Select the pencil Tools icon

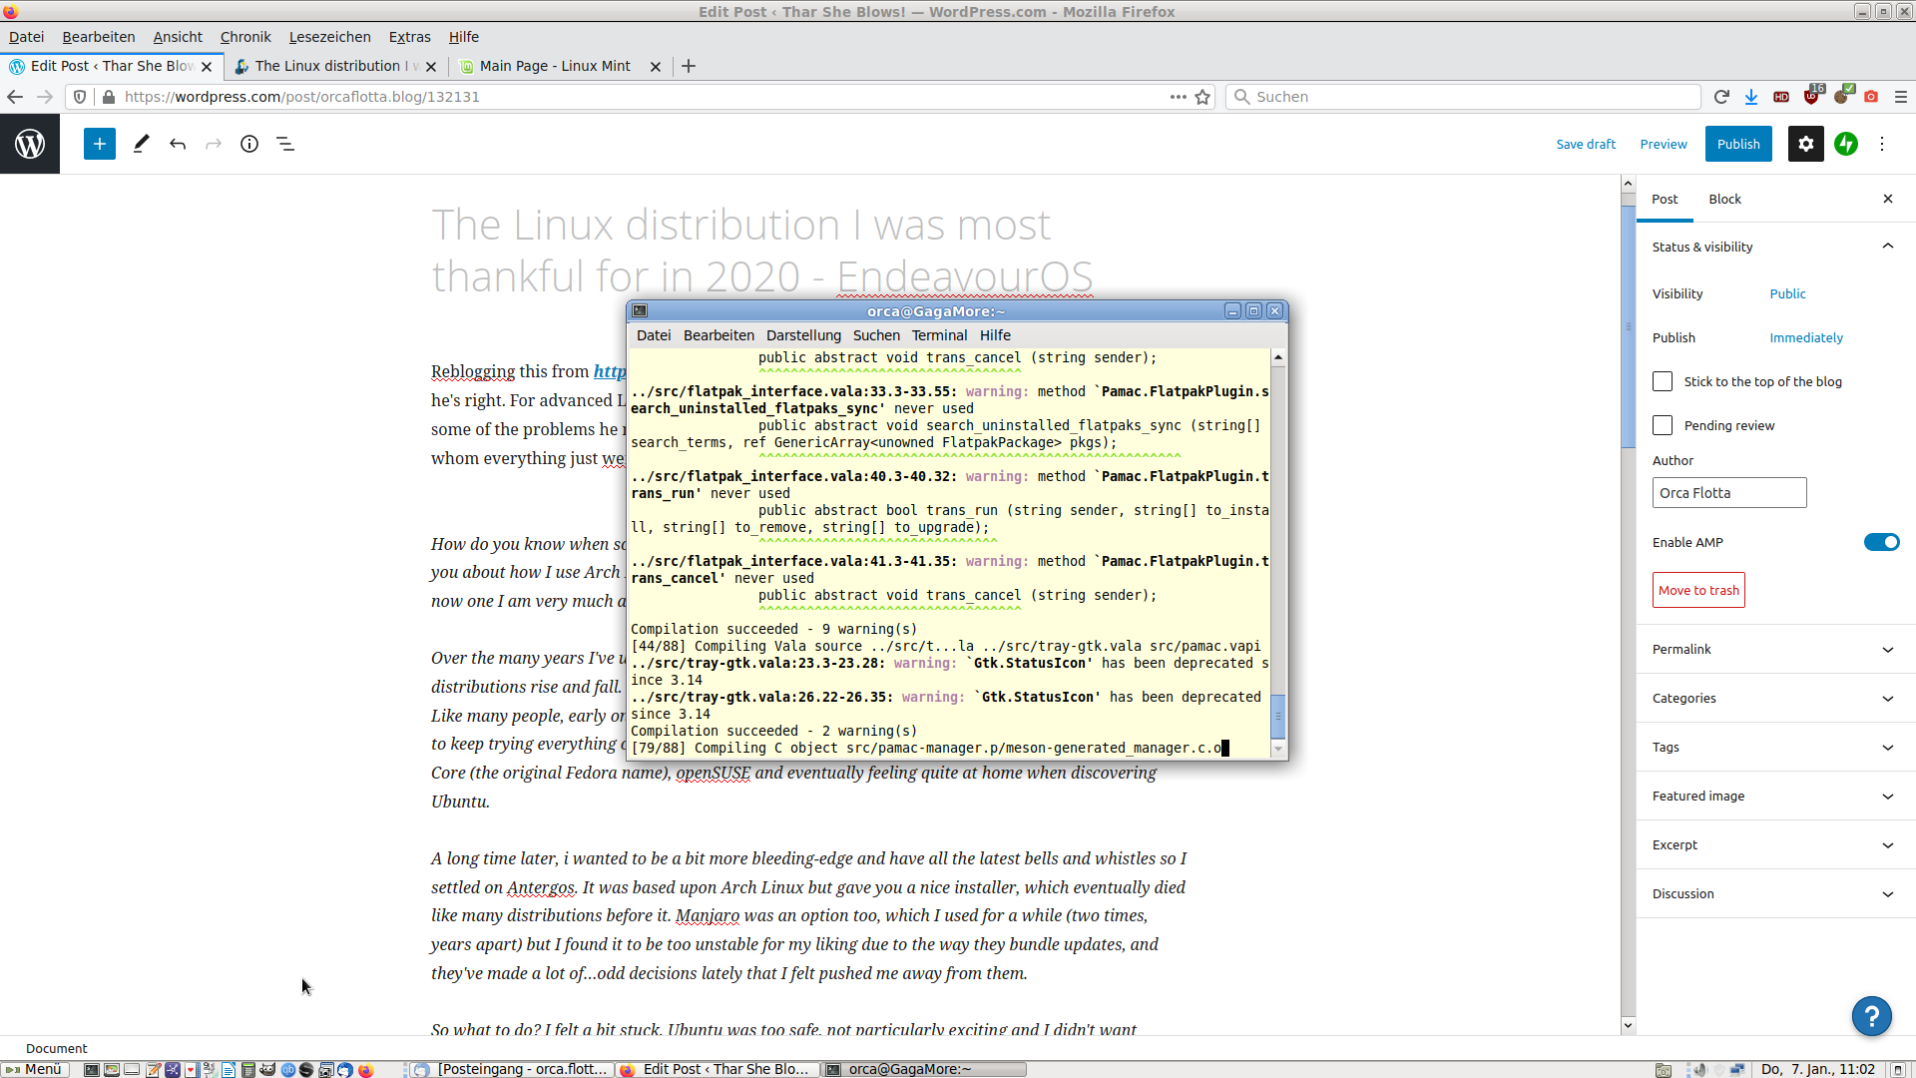coord(141,144)
